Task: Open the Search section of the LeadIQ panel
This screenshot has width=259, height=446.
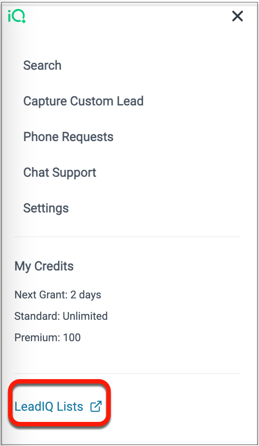Action: (x=42, y=65)
